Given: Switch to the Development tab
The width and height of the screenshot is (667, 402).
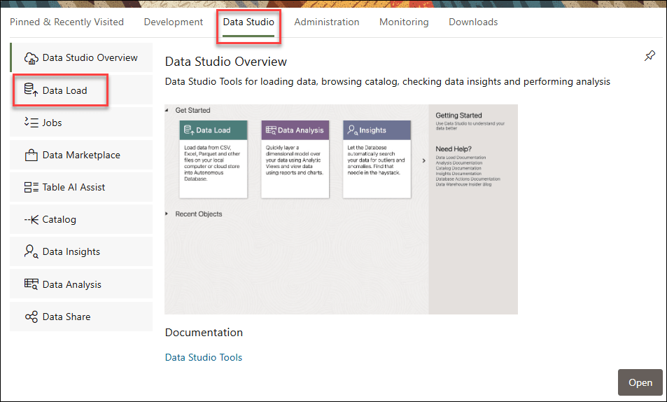Looking at the screenshot, I should (174, 22).
